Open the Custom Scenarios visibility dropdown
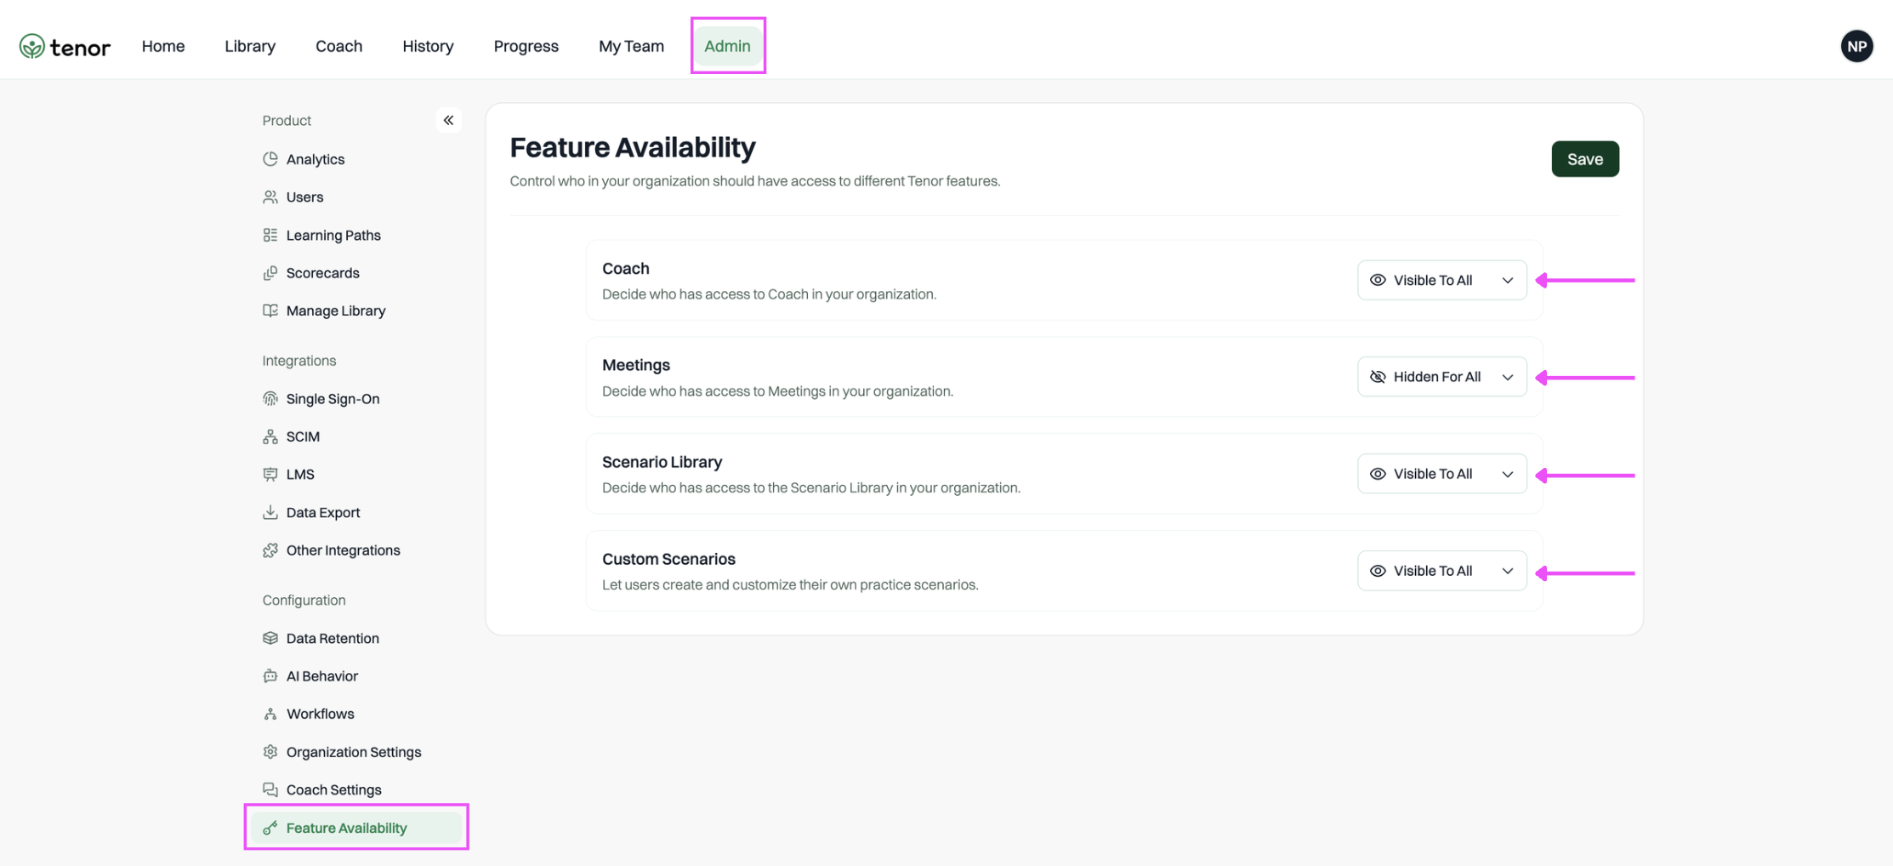This screenshot has width=1893, height=866. tap(1441, 571)
